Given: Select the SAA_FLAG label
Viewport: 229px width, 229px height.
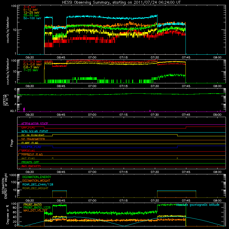Looking at the screenshot, I should (x=28, y=151).
